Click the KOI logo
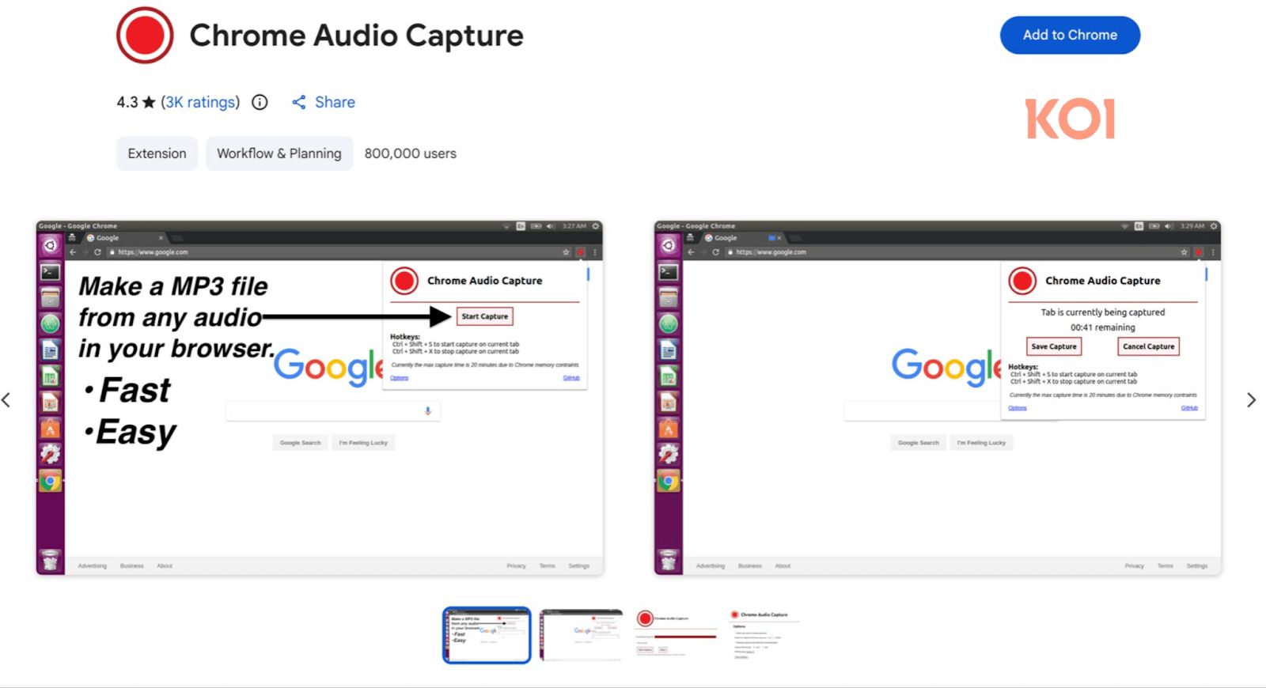The image size is (1266, 688). tap(1070, 119)
